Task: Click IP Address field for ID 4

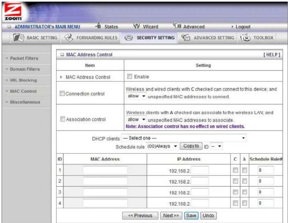Action: (200, 203)
